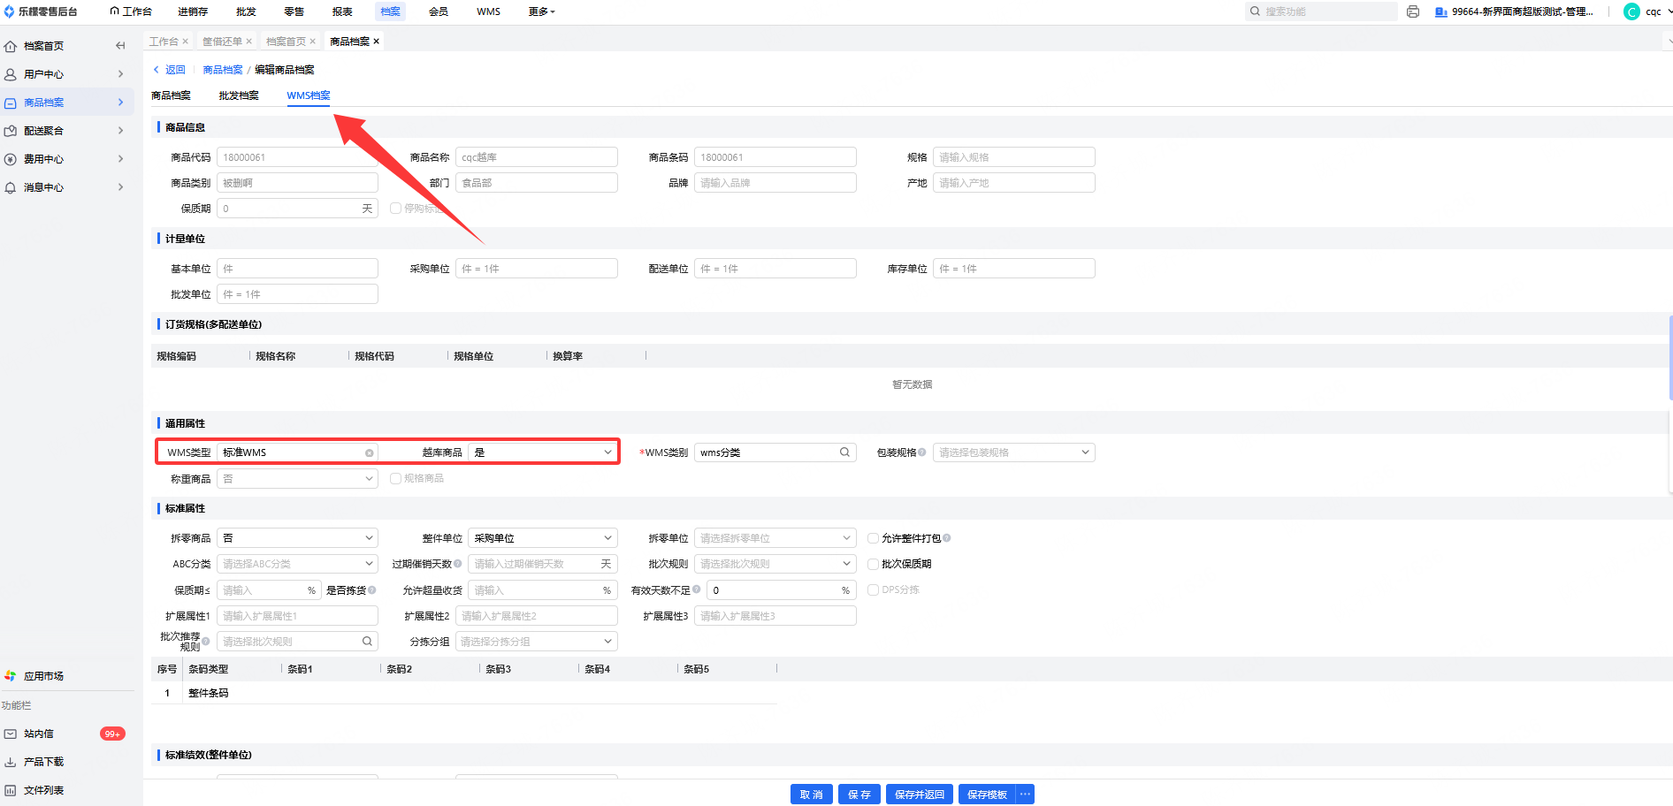Click the 保存模板 button
The image size is (1673, 806).
coord(987,795)
